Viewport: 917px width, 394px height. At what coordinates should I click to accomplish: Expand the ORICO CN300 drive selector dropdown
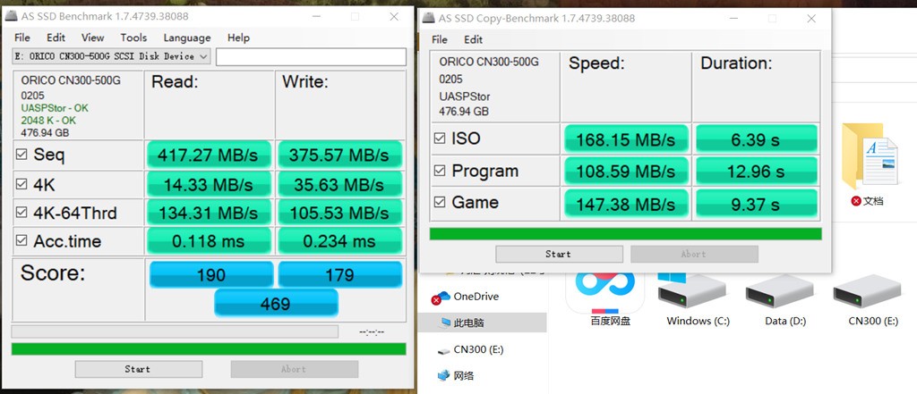[x=111, y=56]
